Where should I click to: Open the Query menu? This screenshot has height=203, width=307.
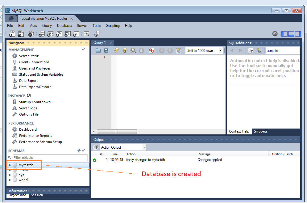pyautogui.click(x=47, y=26)
